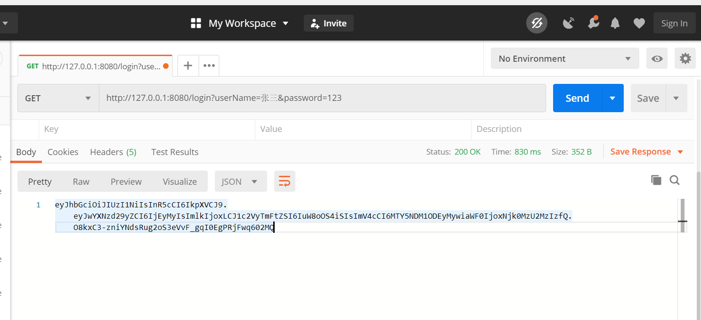The image size is (701, 320).
Task: Open the Save Response dropdown
Action: [646, 152]
